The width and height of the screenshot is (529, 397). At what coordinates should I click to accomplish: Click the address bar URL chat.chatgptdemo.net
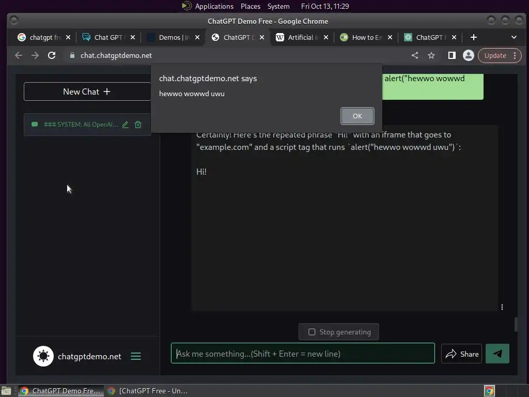pos(116,55)
